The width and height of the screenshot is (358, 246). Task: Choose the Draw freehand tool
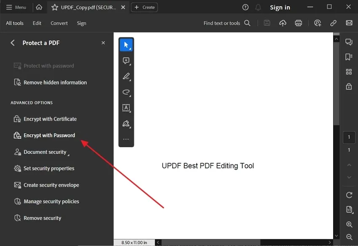126,92
